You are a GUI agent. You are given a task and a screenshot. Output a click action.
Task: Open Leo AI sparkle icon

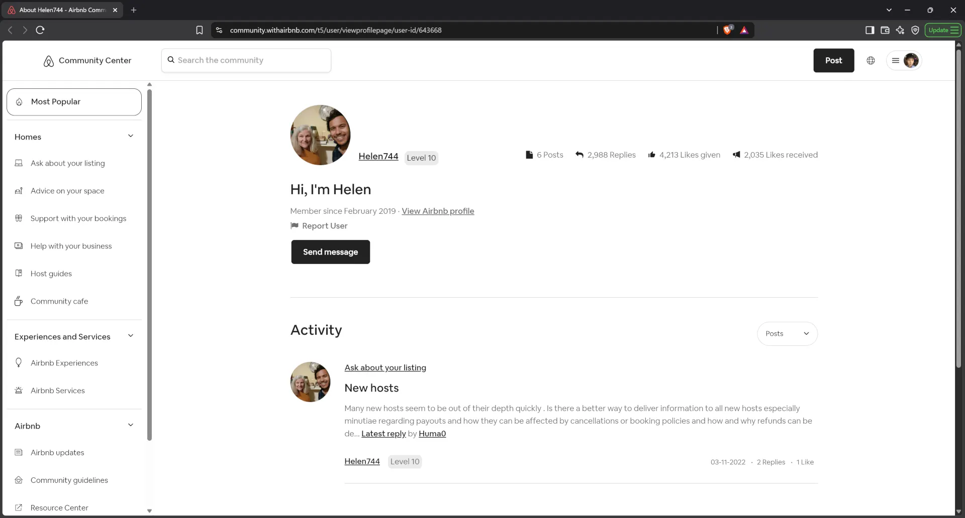click(900, 30)
